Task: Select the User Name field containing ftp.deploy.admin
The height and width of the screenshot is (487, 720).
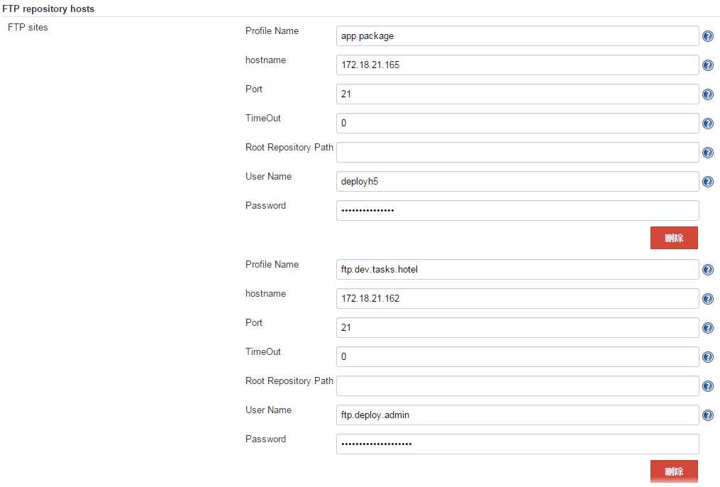Action: point(517,415)
